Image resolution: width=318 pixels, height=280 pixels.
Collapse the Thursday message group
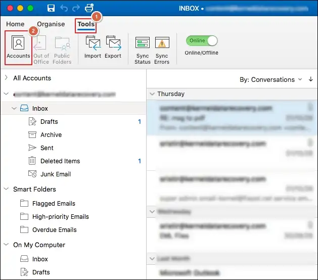coord(152,94)
